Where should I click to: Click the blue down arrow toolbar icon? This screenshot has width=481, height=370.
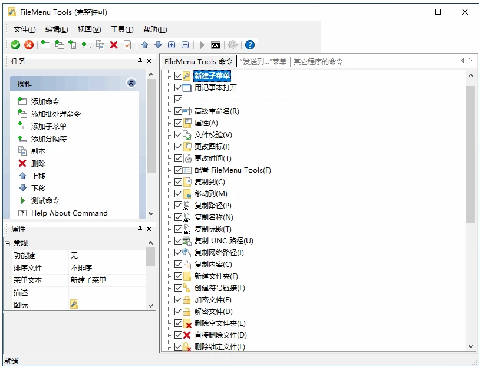[x=158, y=45]
